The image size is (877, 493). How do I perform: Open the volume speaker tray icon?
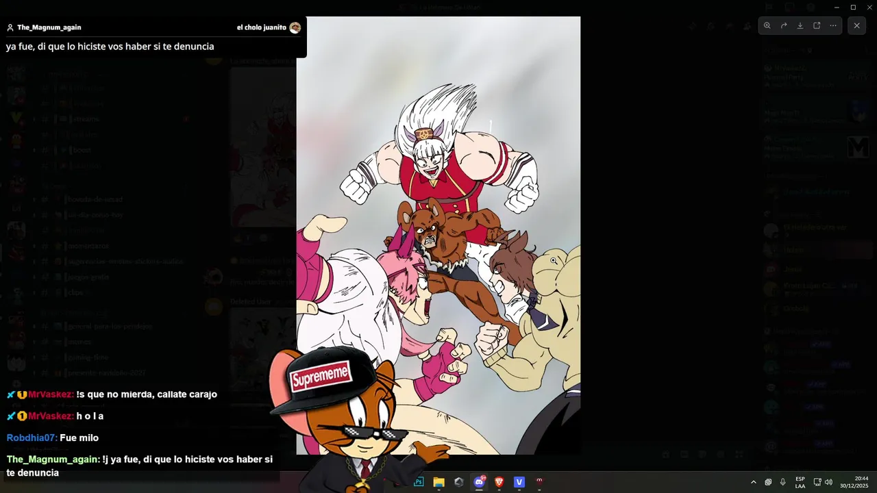pos(828,482)
